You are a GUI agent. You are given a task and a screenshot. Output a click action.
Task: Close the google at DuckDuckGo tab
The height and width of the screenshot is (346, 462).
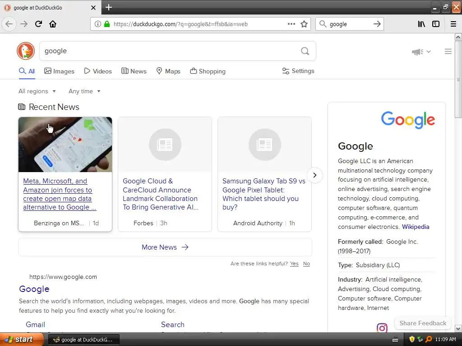pos(93,8)
